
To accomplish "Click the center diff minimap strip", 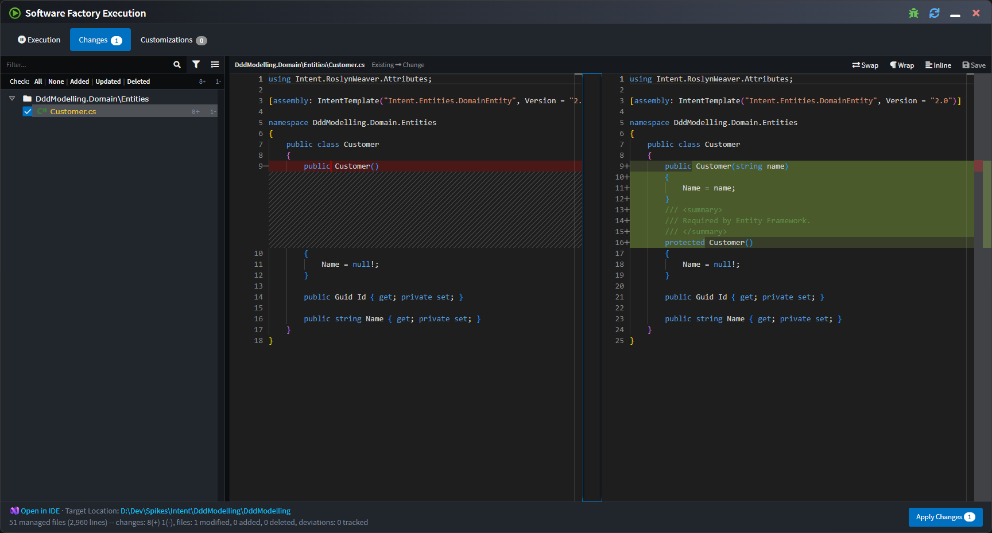I will click(x=592, y=287).
